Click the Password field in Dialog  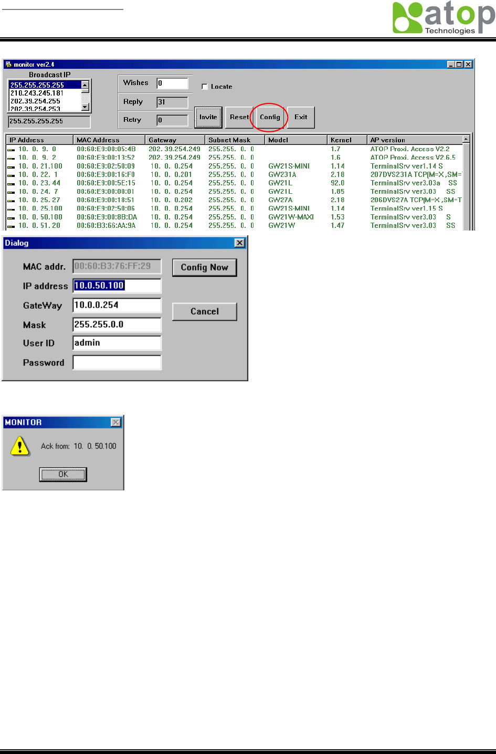(117, 362)
